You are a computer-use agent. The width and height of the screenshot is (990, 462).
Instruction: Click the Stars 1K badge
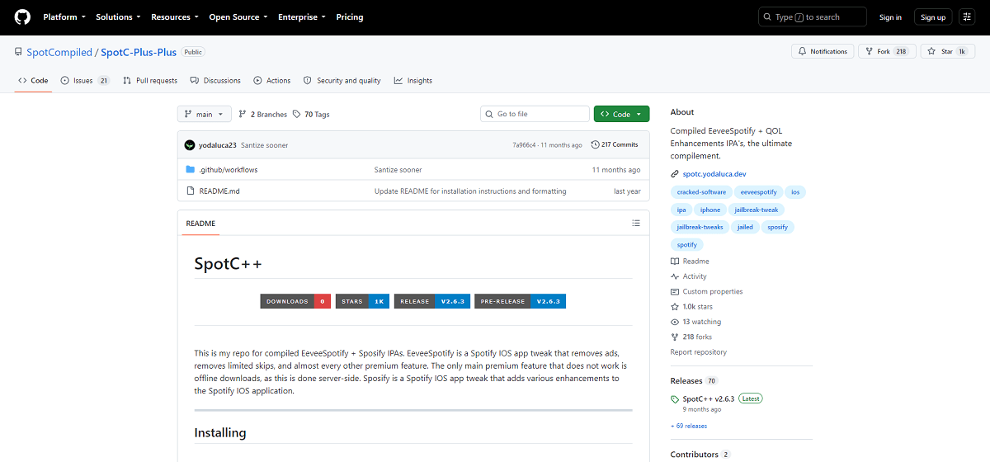click(362, 301)
